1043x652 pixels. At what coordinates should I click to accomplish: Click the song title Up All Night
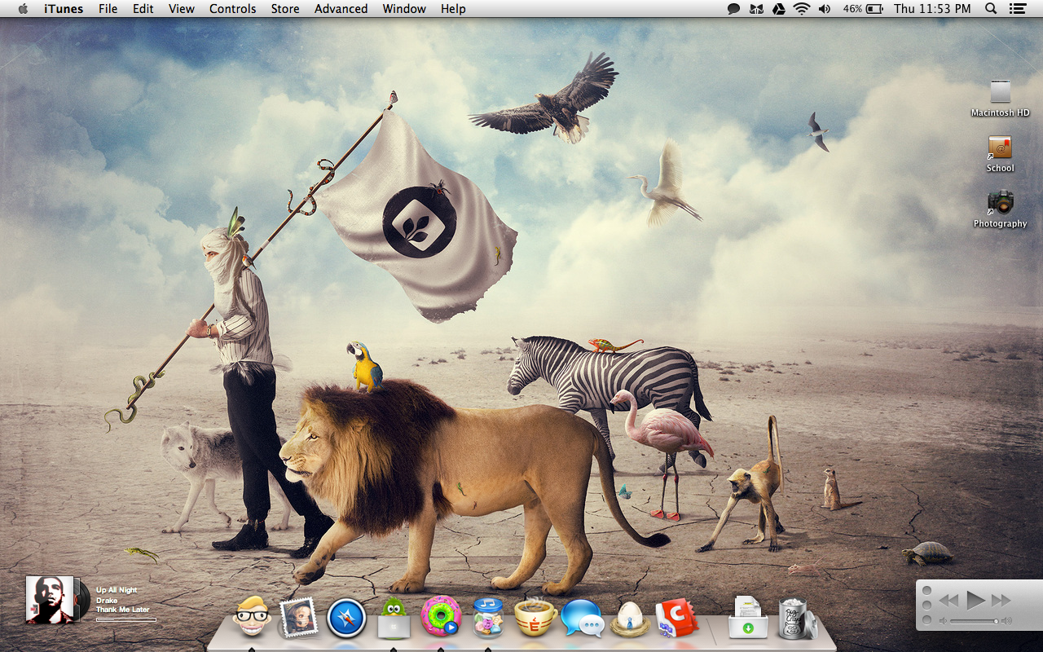tap(117, 590)
